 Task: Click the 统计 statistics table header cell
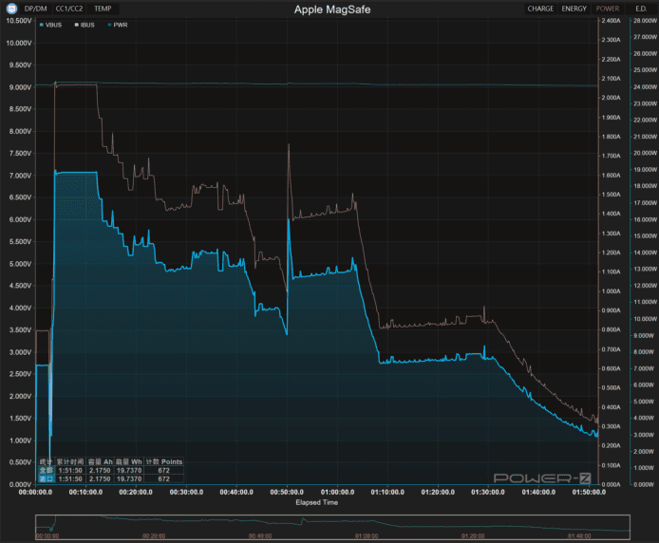(x=45, y=460)
